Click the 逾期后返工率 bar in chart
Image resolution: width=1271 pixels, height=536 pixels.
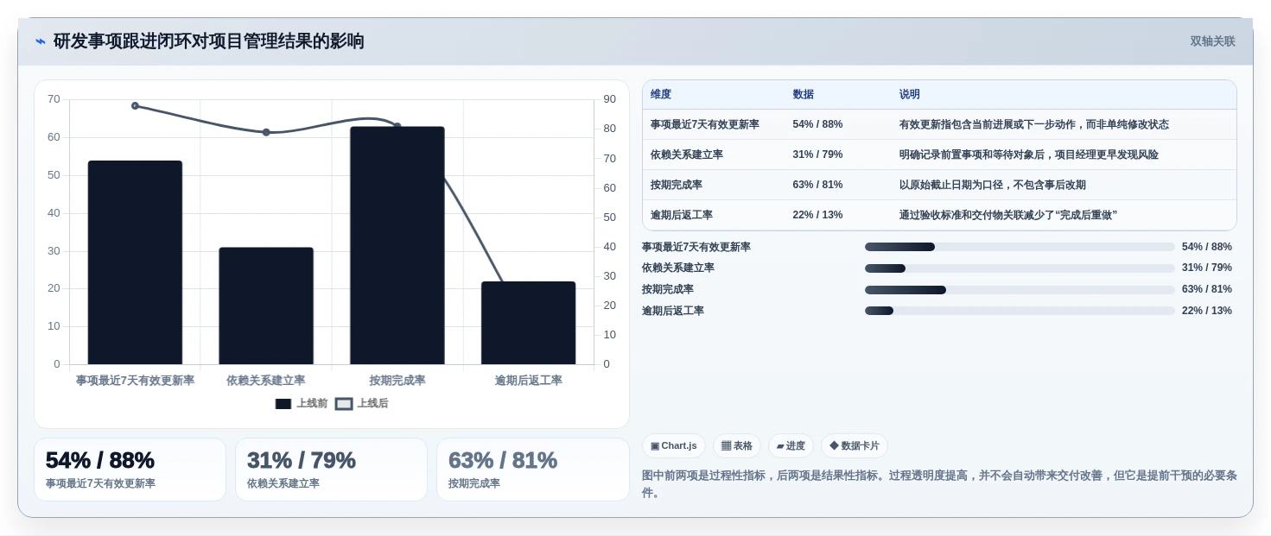click(529, 323)
